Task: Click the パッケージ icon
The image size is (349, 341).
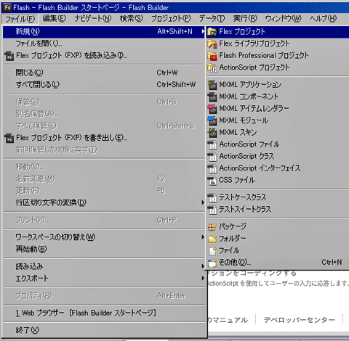Action: tap(212, 226)
